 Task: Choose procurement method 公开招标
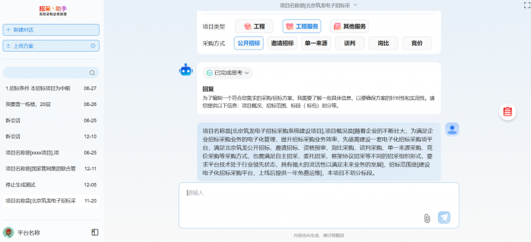[x=248, y=43]
